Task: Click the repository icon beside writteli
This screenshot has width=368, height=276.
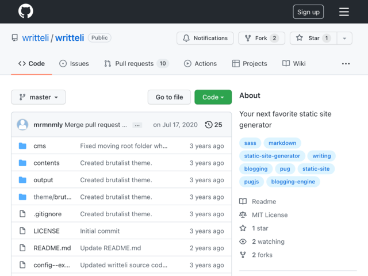Action: pos(15,38)
